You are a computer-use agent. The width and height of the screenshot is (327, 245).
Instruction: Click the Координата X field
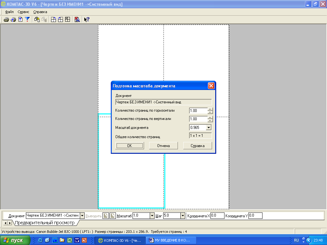click(217, 216)
